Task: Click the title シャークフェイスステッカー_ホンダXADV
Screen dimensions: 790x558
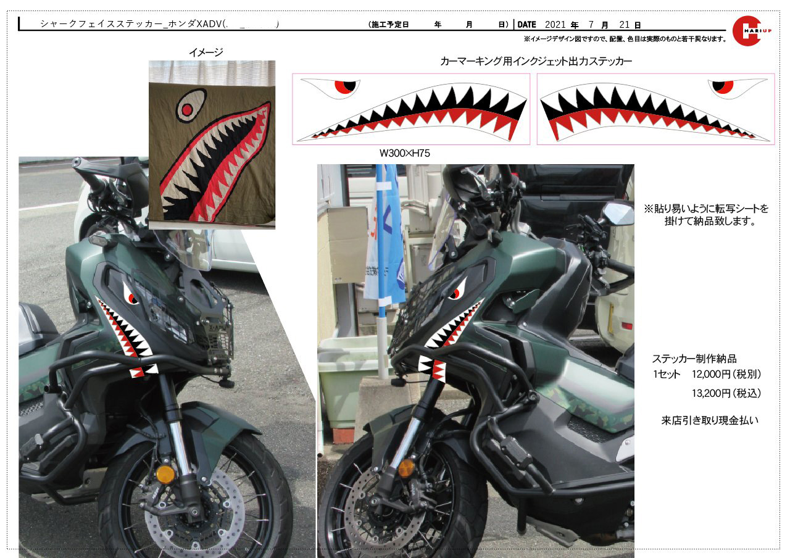Action: click(x=160, y=24)
